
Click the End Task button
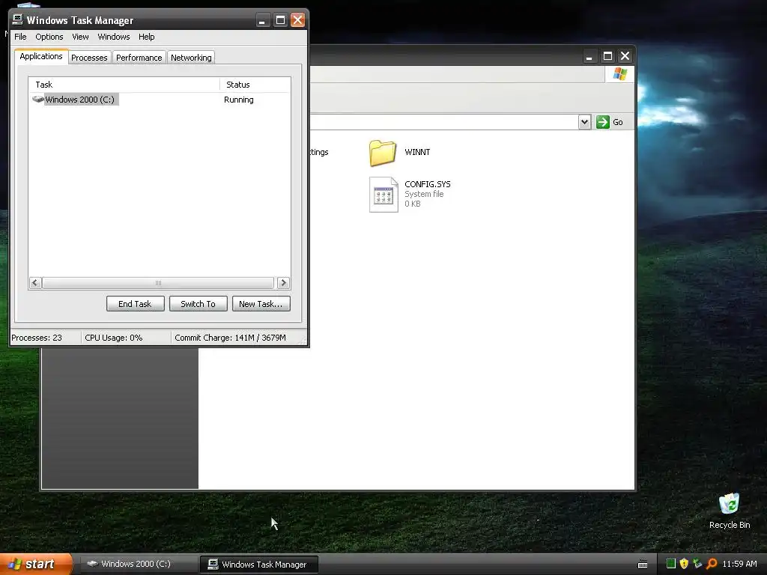click(135, 304)
